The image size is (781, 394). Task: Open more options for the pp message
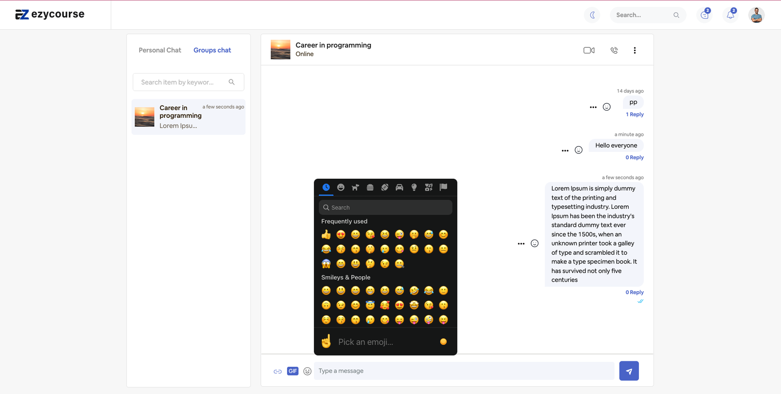click(x=593, y=107)
